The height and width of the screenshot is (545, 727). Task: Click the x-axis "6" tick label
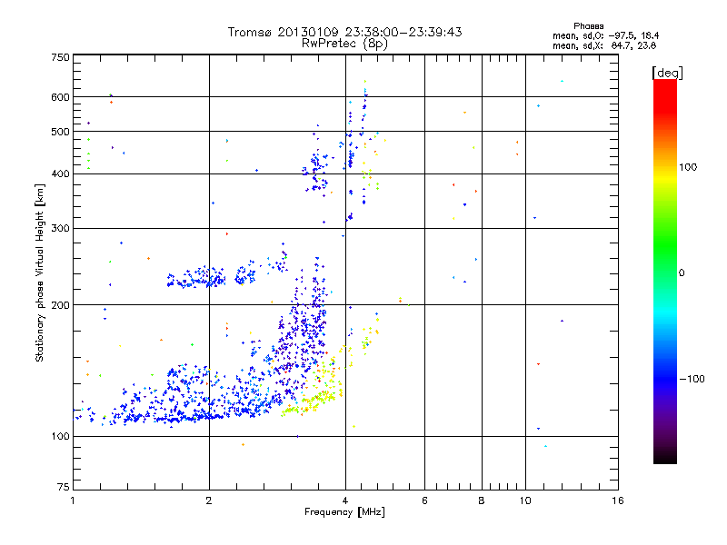(x=424, y=500)
